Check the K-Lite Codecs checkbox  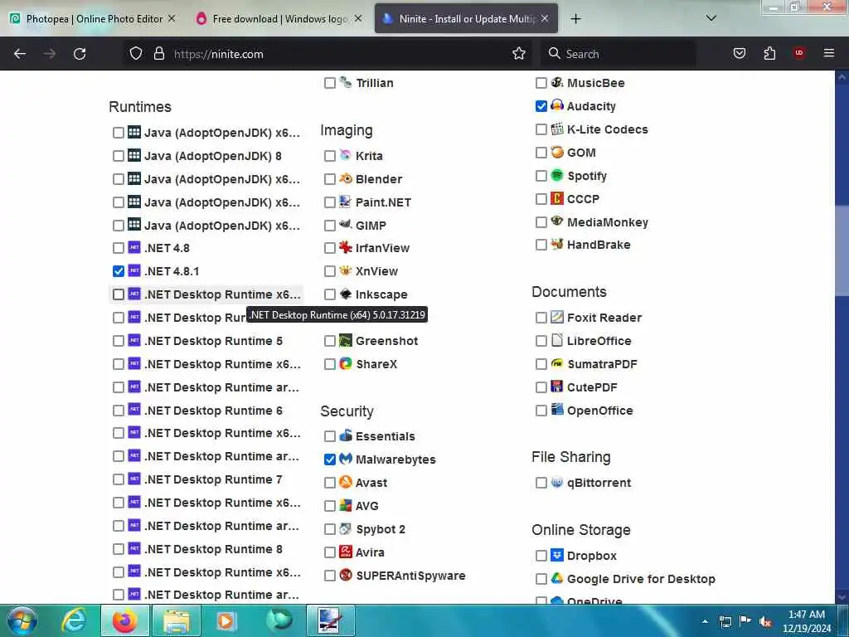coord(541,129)
